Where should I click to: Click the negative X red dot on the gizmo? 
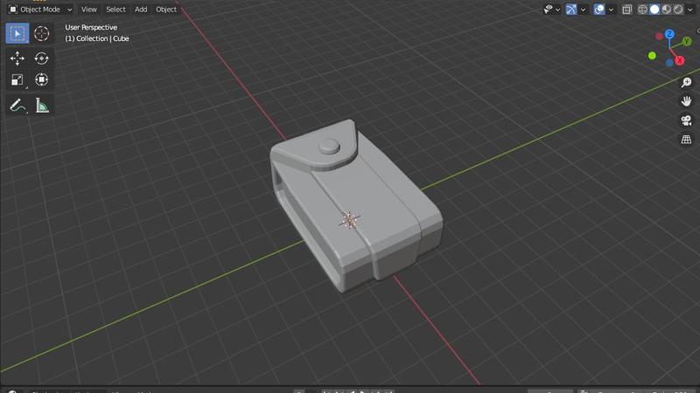[x=659, y=36]
